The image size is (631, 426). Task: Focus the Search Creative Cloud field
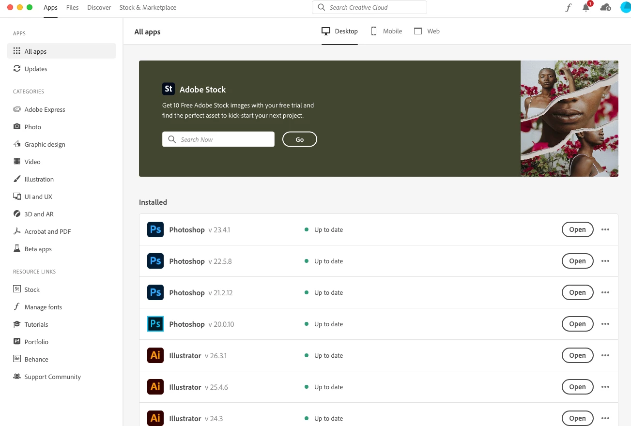369,7
